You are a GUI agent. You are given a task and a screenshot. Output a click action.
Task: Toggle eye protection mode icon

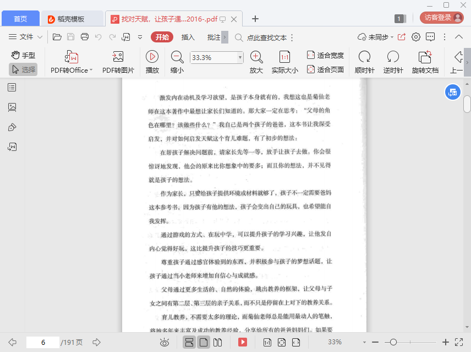tap(165, 343)
